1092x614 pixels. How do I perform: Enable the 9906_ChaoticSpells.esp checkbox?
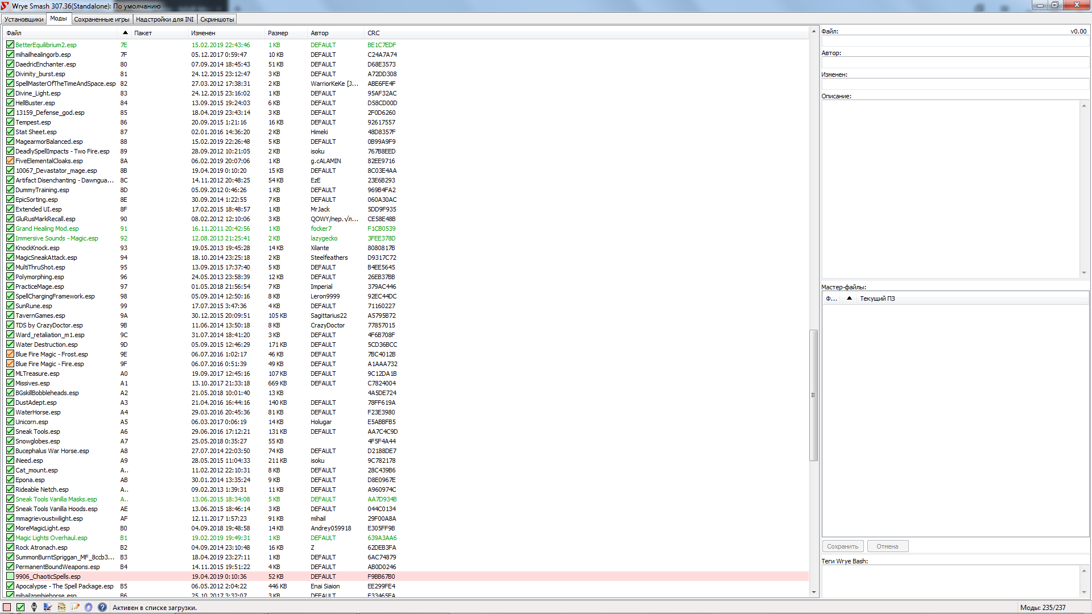coord(10,576)
